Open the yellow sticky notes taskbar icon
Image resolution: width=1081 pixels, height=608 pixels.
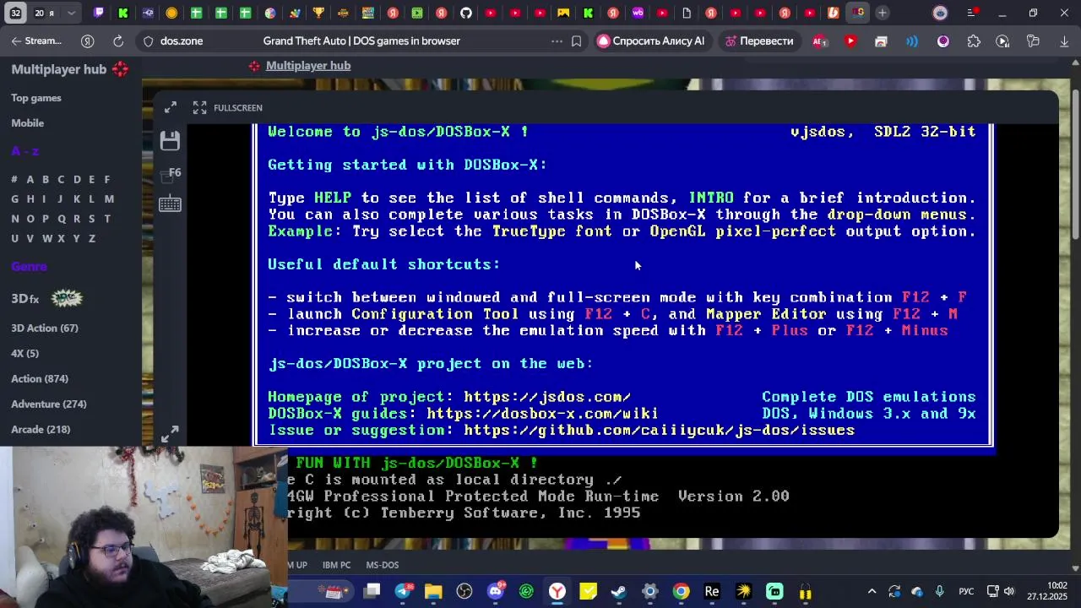(589, 591)
